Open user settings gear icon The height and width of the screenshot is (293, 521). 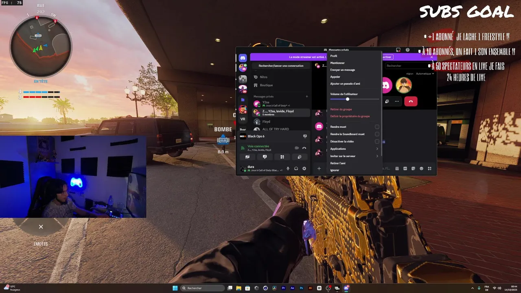point(304,168)
